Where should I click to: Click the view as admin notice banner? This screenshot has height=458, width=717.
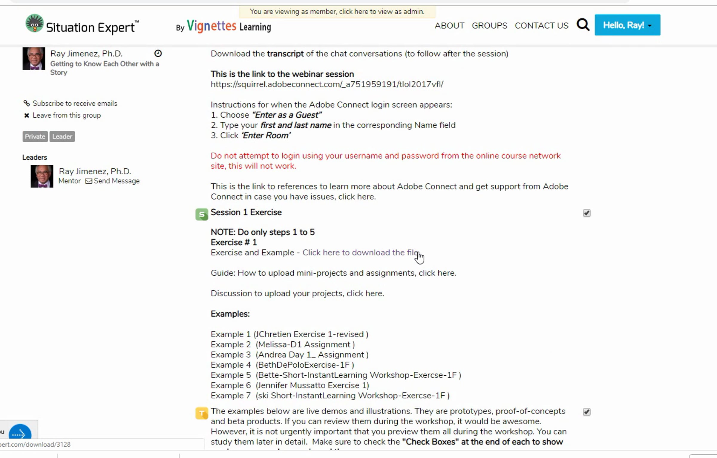coord(337,12)
